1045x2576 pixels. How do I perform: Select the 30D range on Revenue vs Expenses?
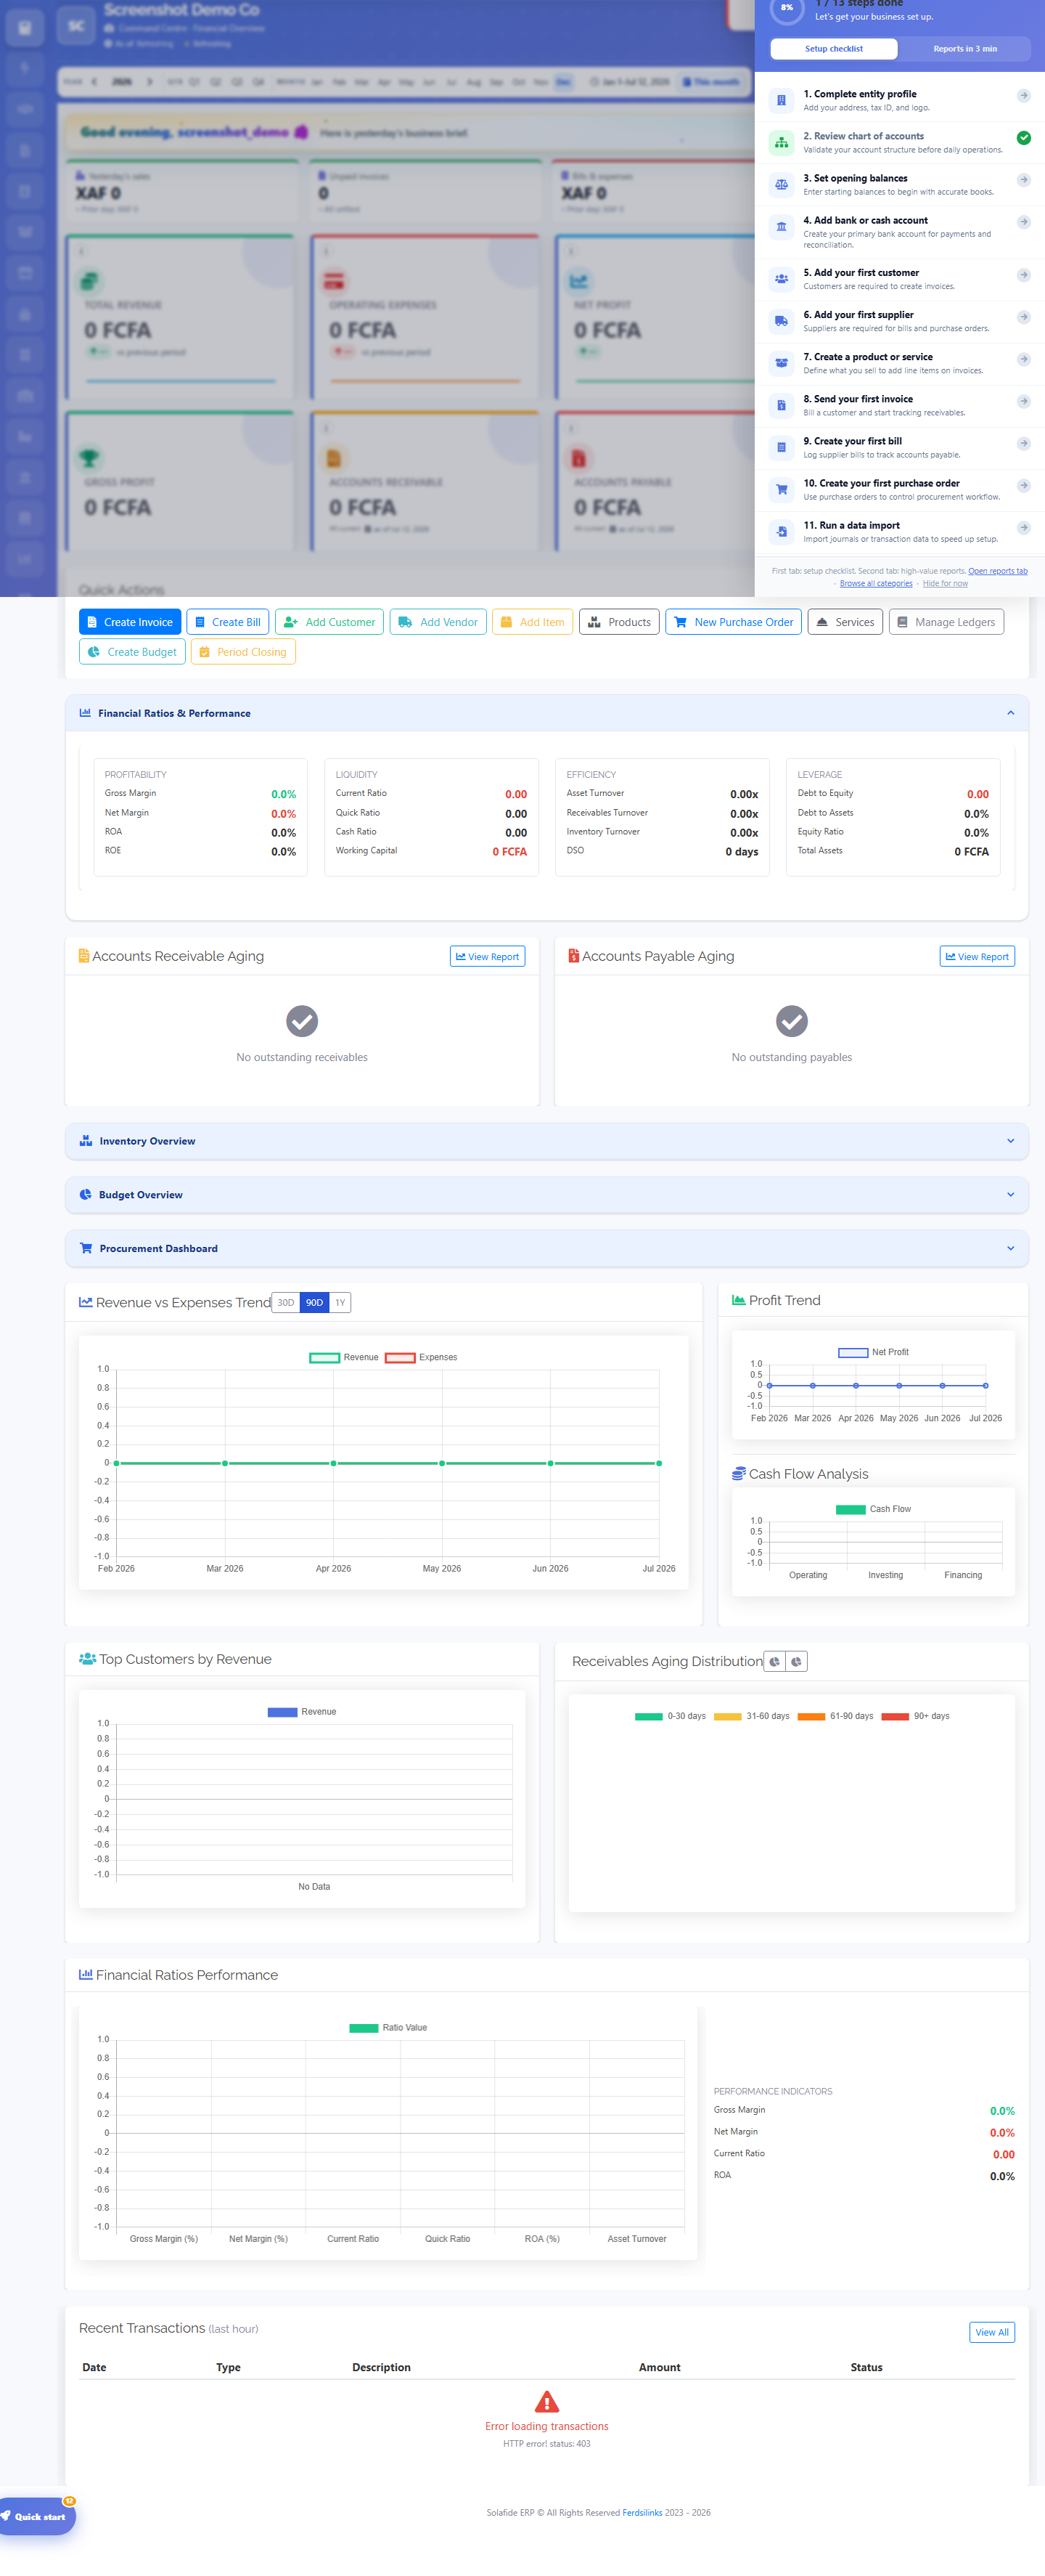286,1302
